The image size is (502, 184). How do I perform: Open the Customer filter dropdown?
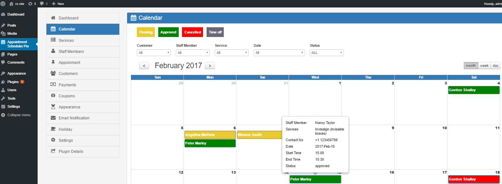tap(154, 53)
